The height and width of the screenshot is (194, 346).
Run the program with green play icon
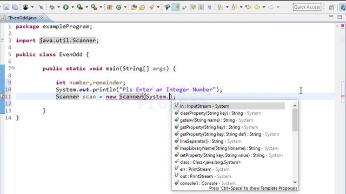click(66, 7)
